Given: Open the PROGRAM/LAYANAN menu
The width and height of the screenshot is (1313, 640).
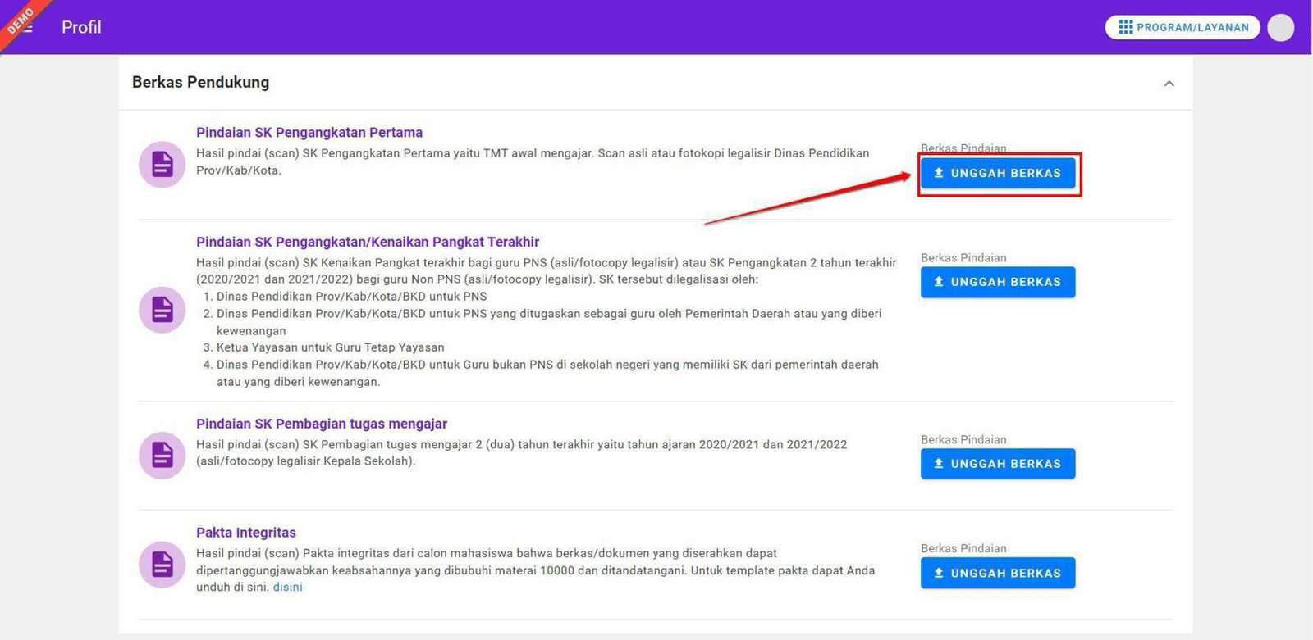Looking at the screenshot, I should point(1183,27).
